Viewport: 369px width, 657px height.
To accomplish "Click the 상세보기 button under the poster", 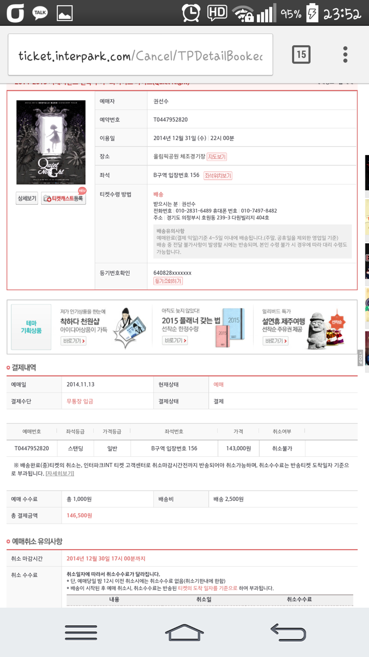I will [27, 199].
